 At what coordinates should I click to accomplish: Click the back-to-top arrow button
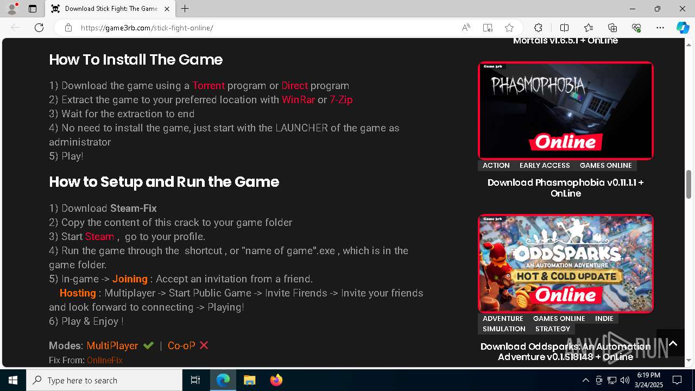click(673, 343)
